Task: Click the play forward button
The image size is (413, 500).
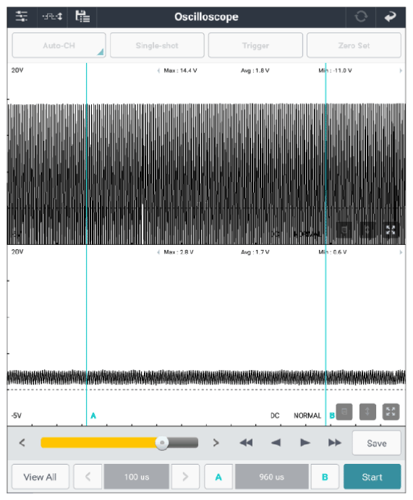Action: (x=305, y=443)
